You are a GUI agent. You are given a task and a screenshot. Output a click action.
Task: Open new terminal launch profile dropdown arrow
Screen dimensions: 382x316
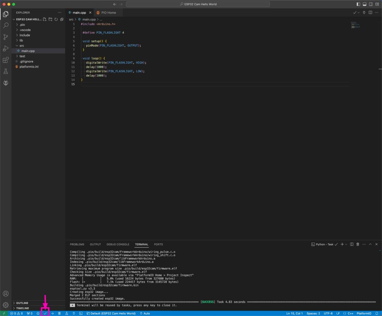click(x=346, y=244)
